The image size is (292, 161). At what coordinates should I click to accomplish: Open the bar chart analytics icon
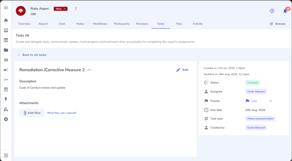click(x=6, y=109)
